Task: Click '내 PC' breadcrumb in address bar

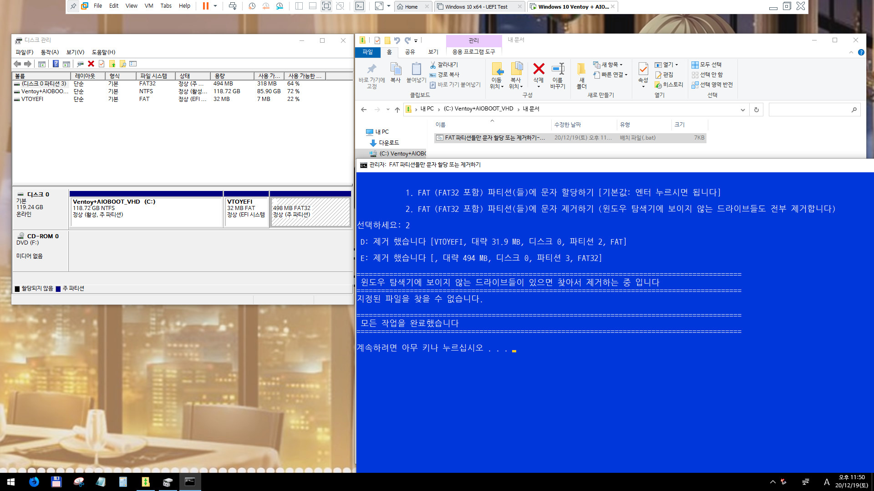Action: [x=427, y=109]
